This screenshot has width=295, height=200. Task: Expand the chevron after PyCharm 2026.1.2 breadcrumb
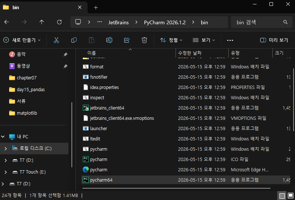(x=193, y=22)
